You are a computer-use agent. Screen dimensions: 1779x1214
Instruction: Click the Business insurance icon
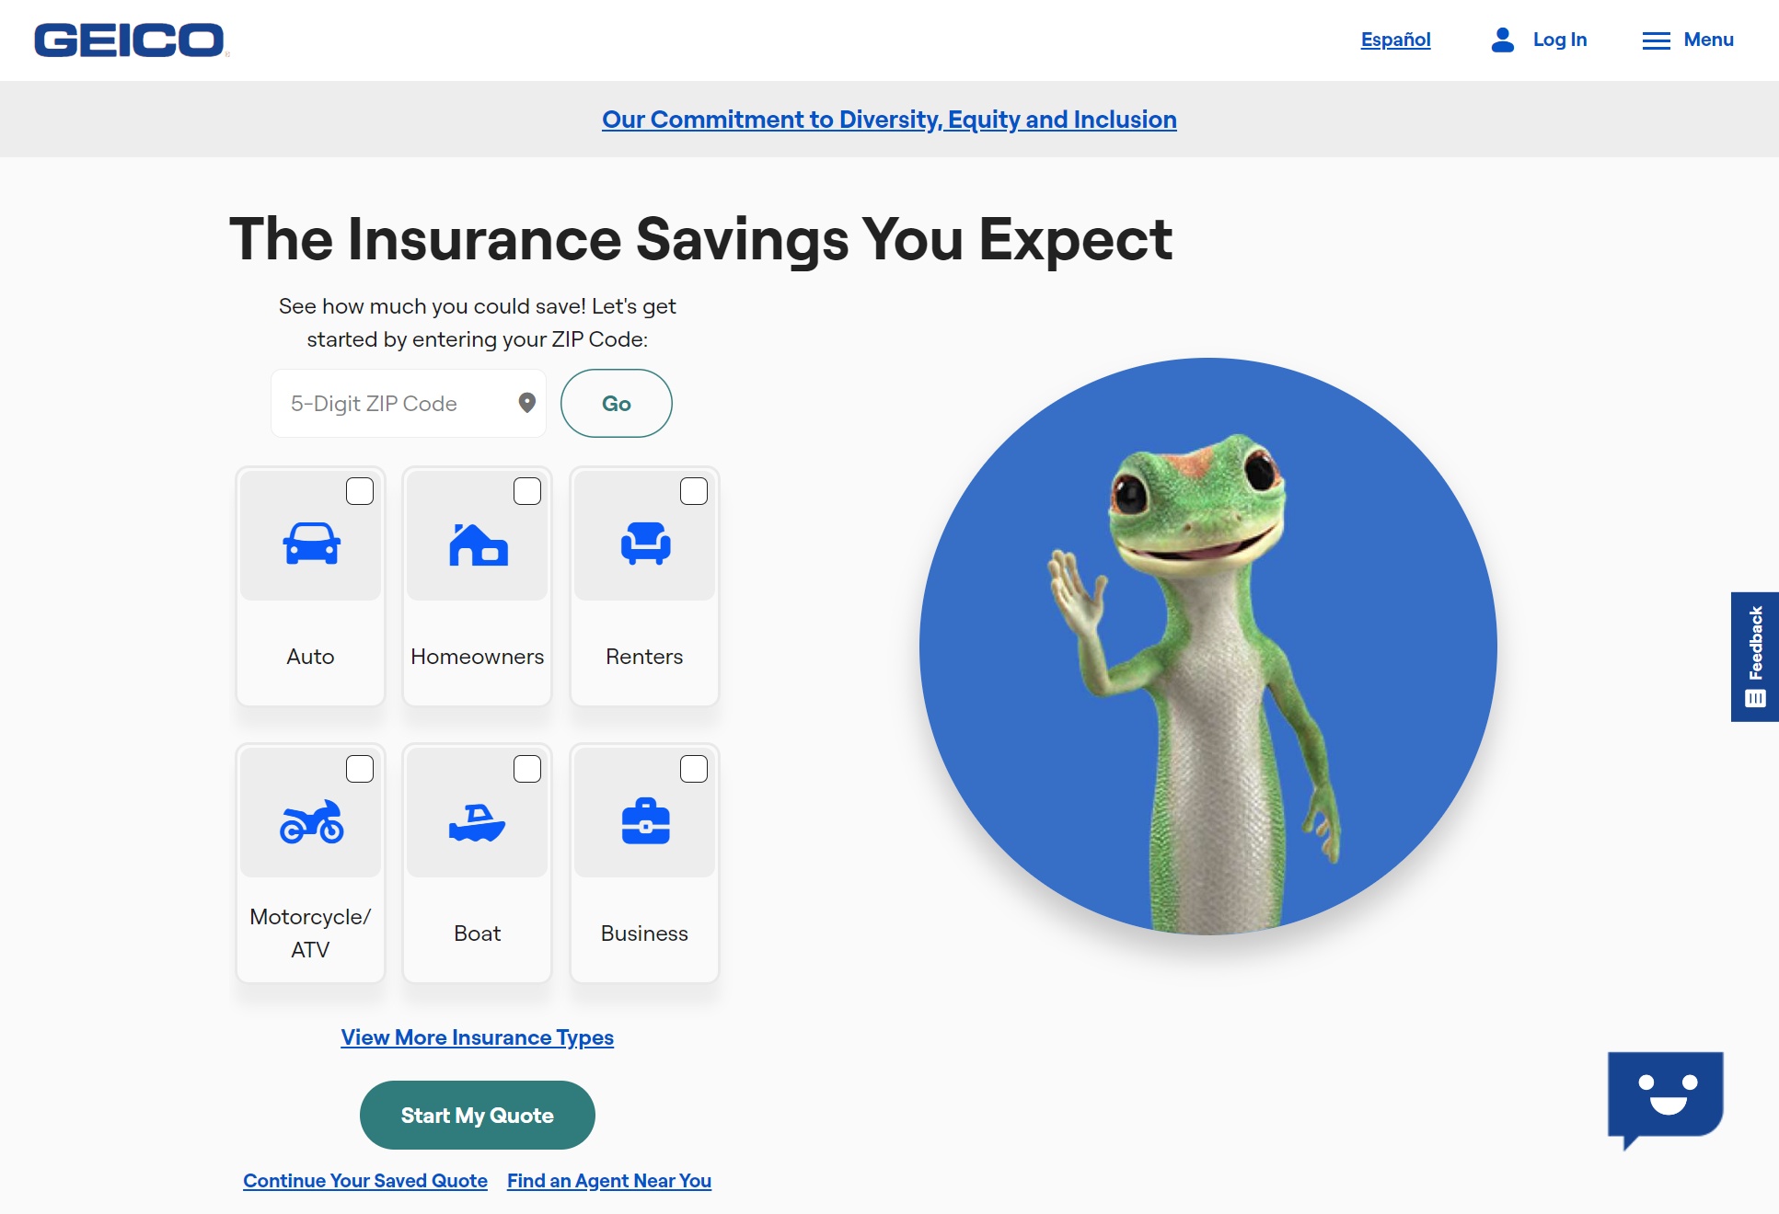coord(645,822)
